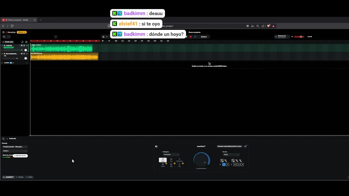The image size is (349, 196).
Task: Select the Big Harmony AutoPitch preset
Action: pos(179,160)
